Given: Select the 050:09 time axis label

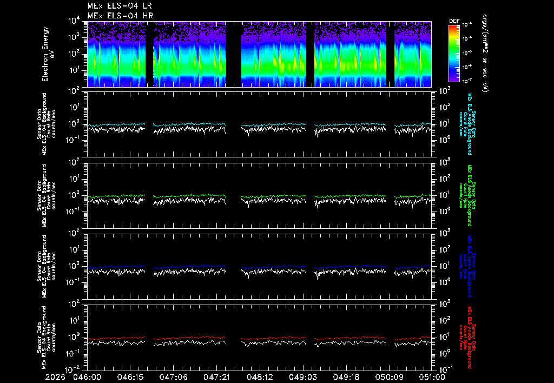Looking at the screenshot, I should tap(389, 378).
